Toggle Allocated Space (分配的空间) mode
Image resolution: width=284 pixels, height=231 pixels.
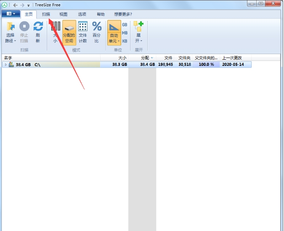(69, 32)
